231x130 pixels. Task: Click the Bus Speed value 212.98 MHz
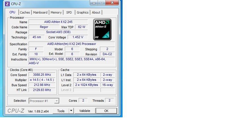tap(42, 85)
